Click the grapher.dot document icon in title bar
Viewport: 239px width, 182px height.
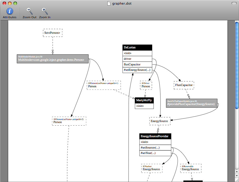109,3
